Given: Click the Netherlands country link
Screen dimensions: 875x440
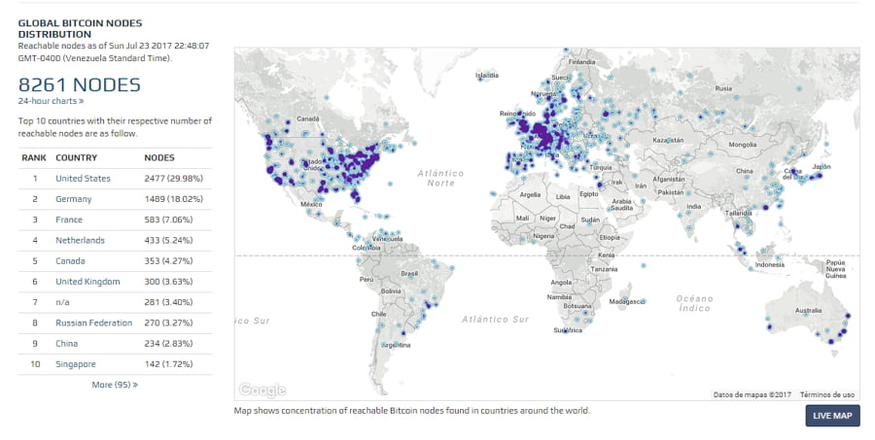Looking at the screenshot, I should [x=80, y=241].
